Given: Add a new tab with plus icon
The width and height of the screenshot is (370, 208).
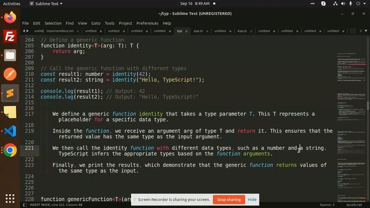Looking at the screenshot, I should [x=361, y=31].
